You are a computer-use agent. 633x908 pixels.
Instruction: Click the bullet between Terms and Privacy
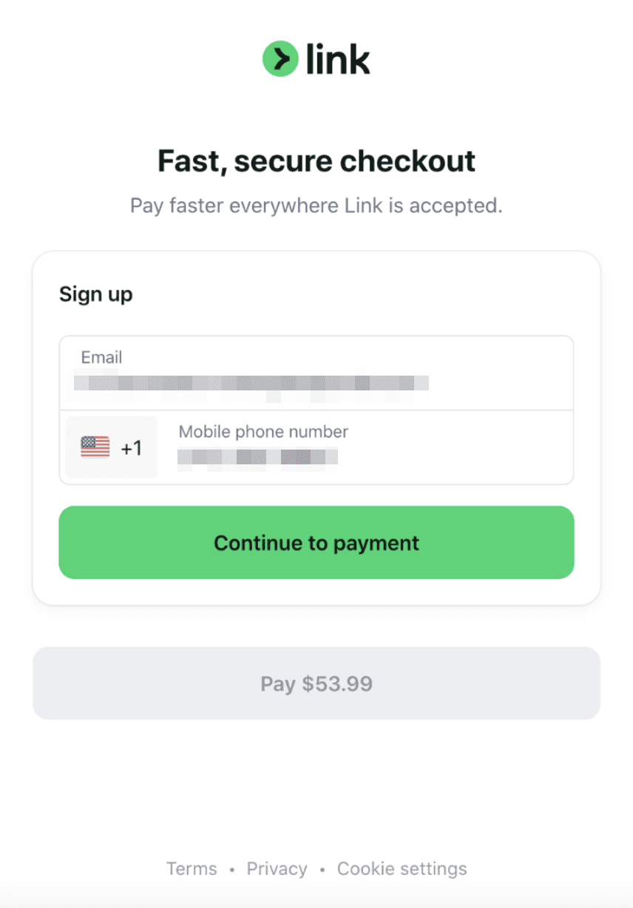(232, 870)
